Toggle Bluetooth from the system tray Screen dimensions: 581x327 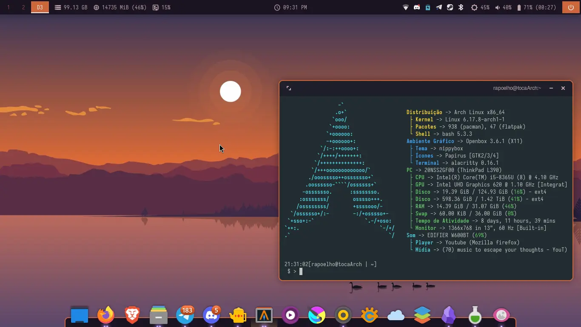coord(460,7)
